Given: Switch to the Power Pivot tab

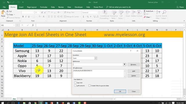Looking at the screenshot, I should tap(98, 7).
